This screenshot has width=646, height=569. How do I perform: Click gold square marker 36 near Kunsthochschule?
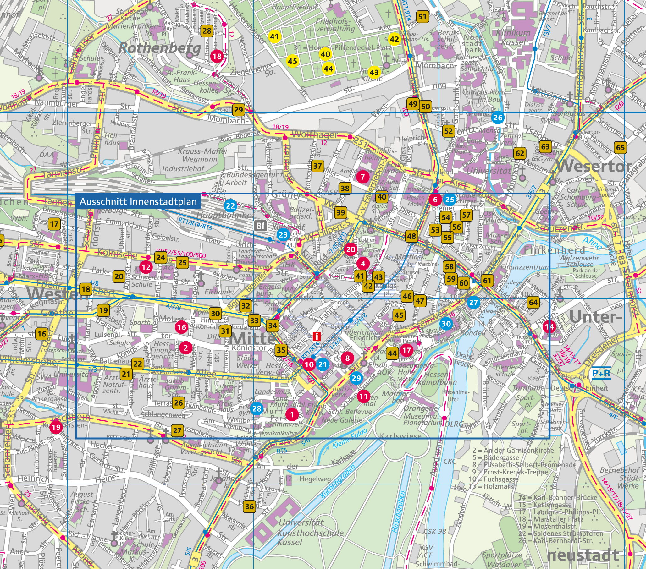pyautogui.click(x=249, y=506)
